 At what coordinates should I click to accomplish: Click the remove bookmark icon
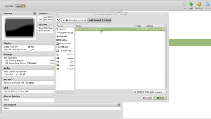pos(62,92)
